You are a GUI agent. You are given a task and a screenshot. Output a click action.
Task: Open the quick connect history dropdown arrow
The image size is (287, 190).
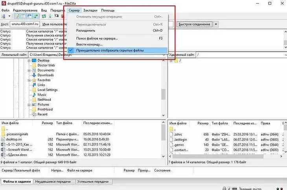216,24
